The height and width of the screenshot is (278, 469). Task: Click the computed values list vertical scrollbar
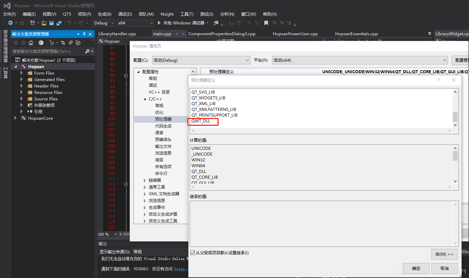(x=455, y=164)
